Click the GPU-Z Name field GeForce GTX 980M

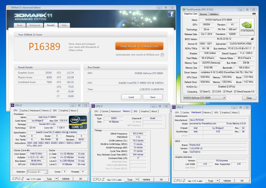(x=218, y=20)
